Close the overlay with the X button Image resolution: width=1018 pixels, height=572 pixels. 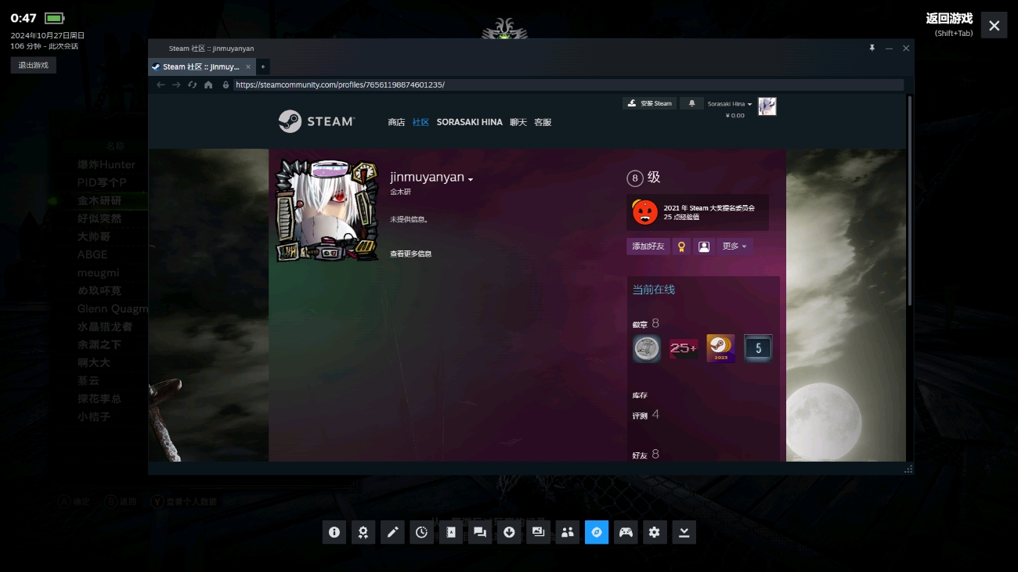pyautogui.click(x=994, y=25)
